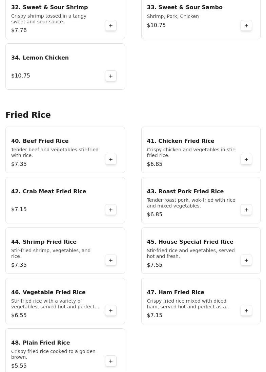Open the 40. Beef Fried Rice item
266x372 pixels.
[40, 141]
